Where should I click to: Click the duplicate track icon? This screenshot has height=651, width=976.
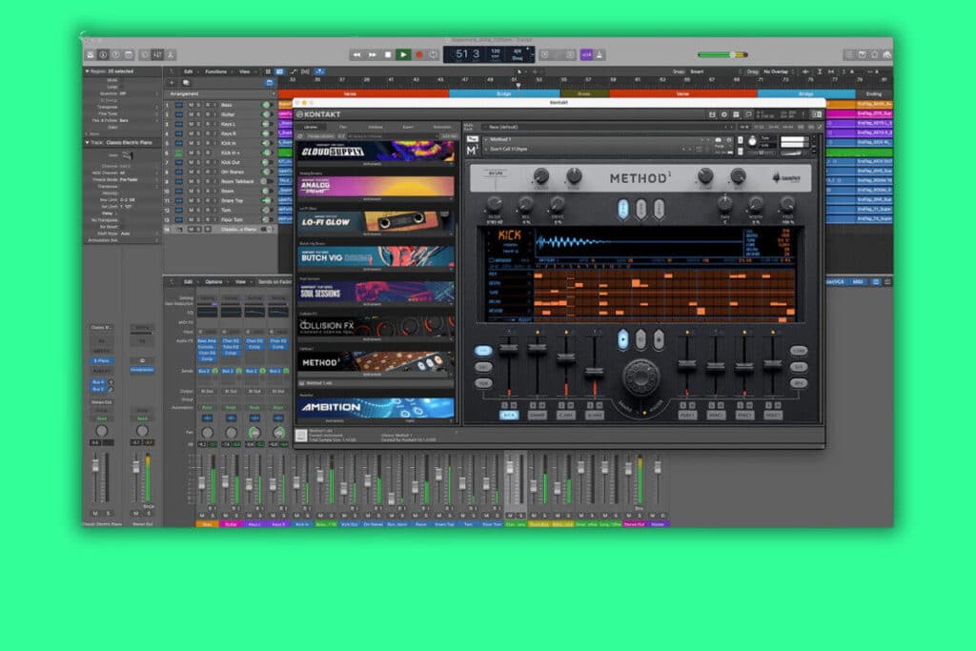pyautogui.click(x=186, y=82)
